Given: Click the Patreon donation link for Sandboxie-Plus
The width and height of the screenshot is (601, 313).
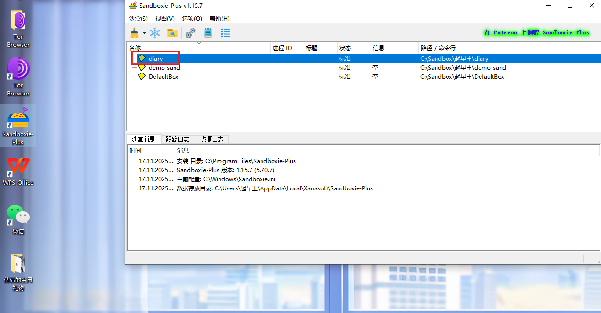Looking at the screenshot, I should pos(536,32).
